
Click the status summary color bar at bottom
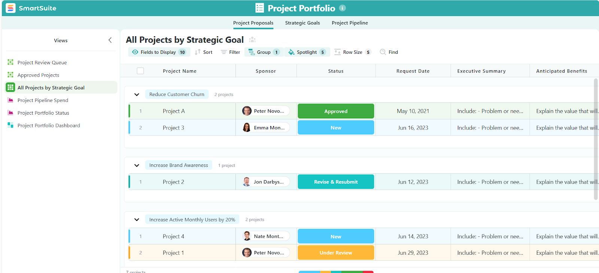point(336,272)
